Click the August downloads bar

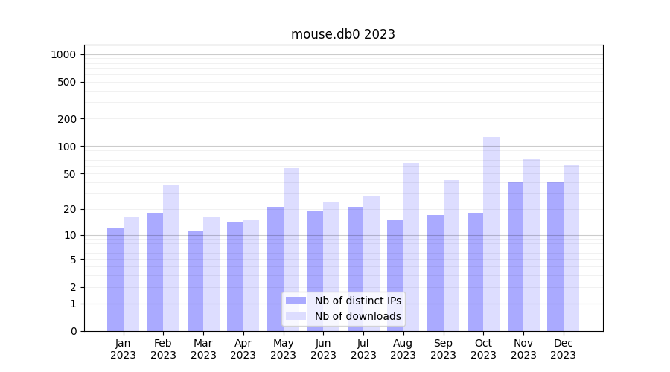(x=411, y=246)
